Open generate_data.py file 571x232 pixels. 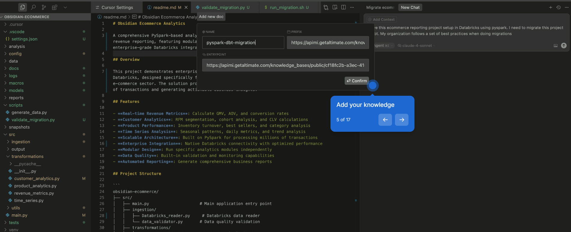[x=45, y=113]
